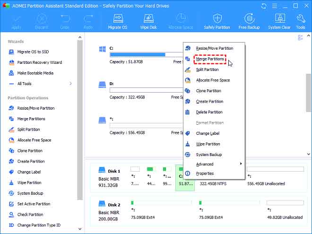Select the 556.45GB Unallocated block on Disk 1
This screenshot has height=234, width=312.
click(276, 177)
